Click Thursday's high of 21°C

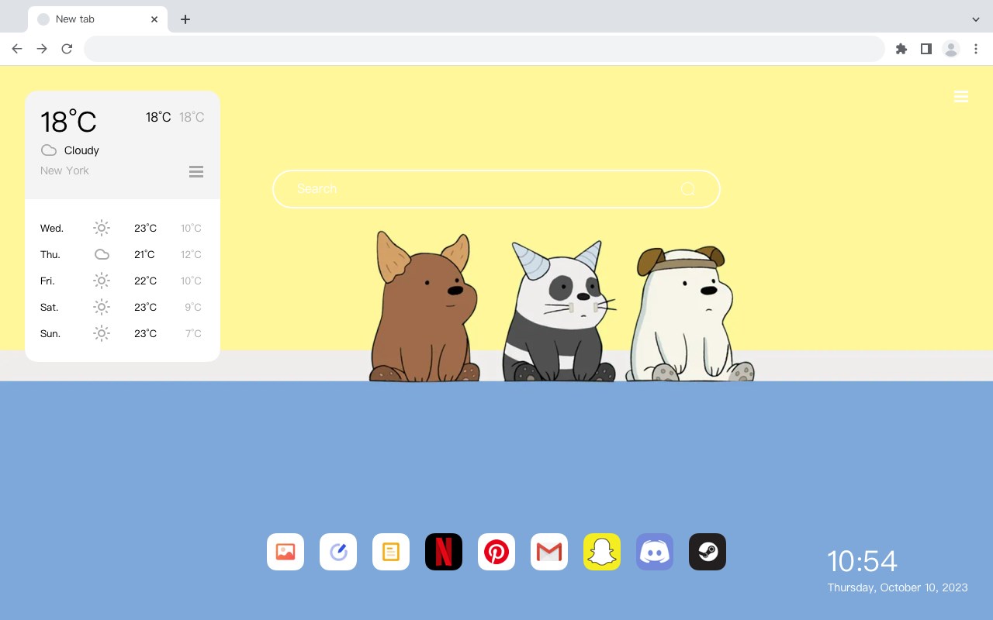[x=144, y=254]
